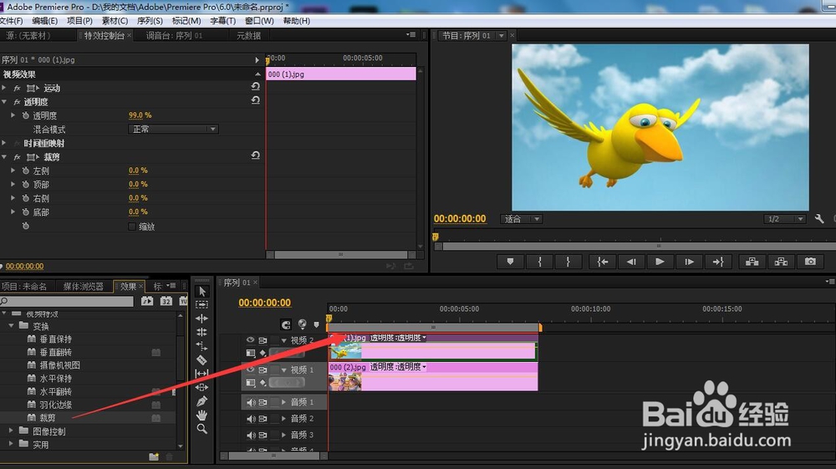Export frame with the camera icon
The image size is (836, 469).
pyautogui.click(x=810, y=262)
